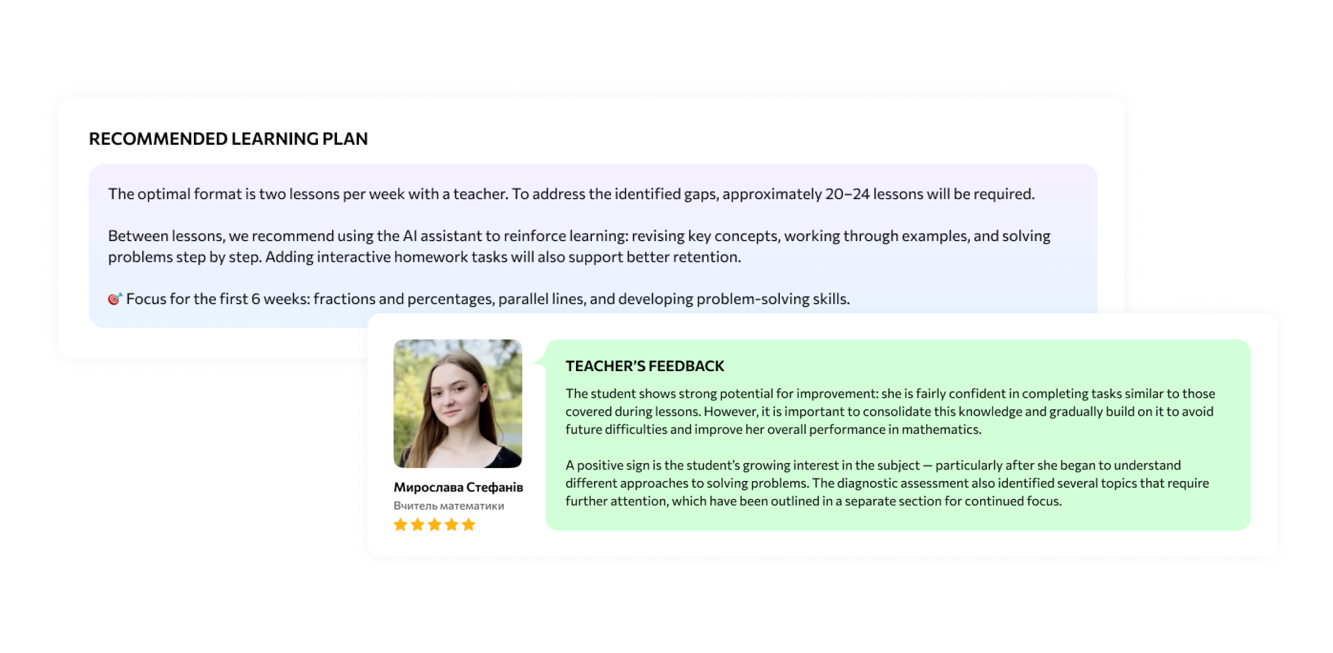Viewport: 1333px width, 653px height.
Task: Click the first 6 weeks focus line
Action: pyautogui.click(x=487, y=299)
